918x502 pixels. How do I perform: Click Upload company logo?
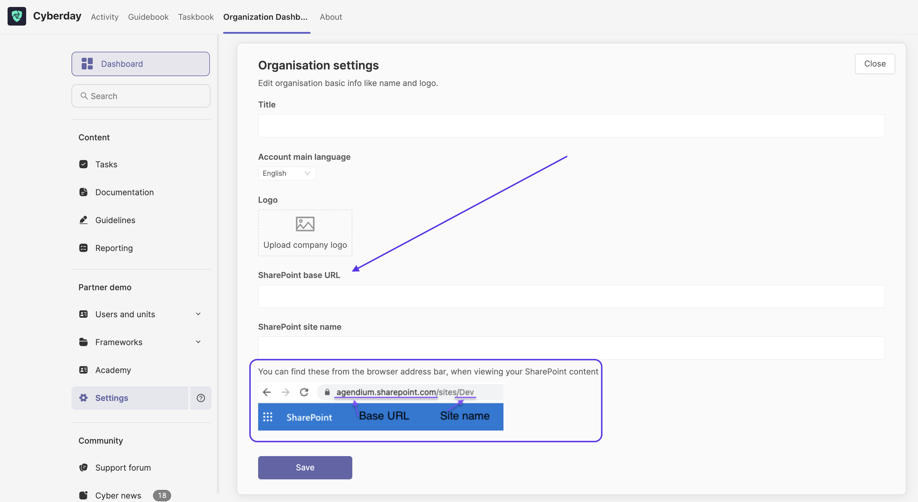(305, 233)
